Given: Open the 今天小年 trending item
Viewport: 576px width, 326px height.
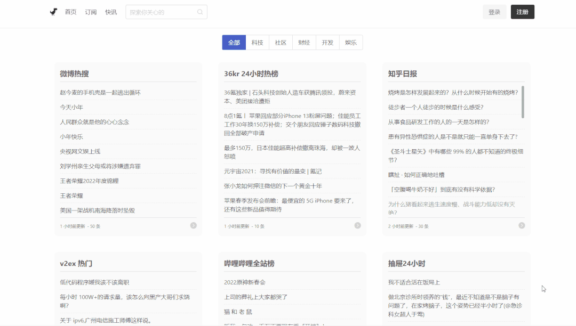Looking at the screenshot, I should [x=71, y=107].
